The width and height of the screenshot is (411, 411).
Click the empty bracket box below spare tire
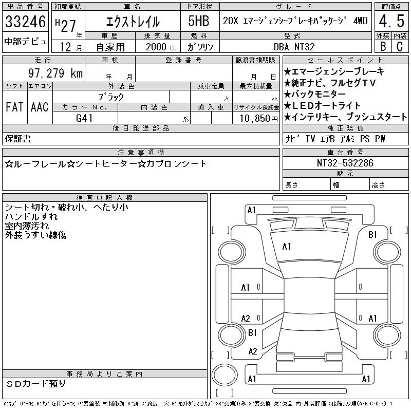point(225,393)
